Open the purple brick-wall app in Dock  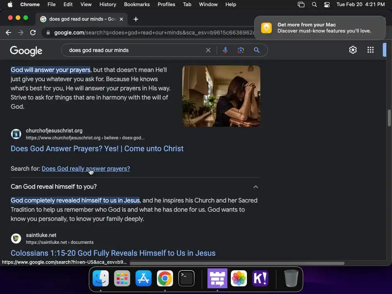pyautogui.click(x=217, y=278)
